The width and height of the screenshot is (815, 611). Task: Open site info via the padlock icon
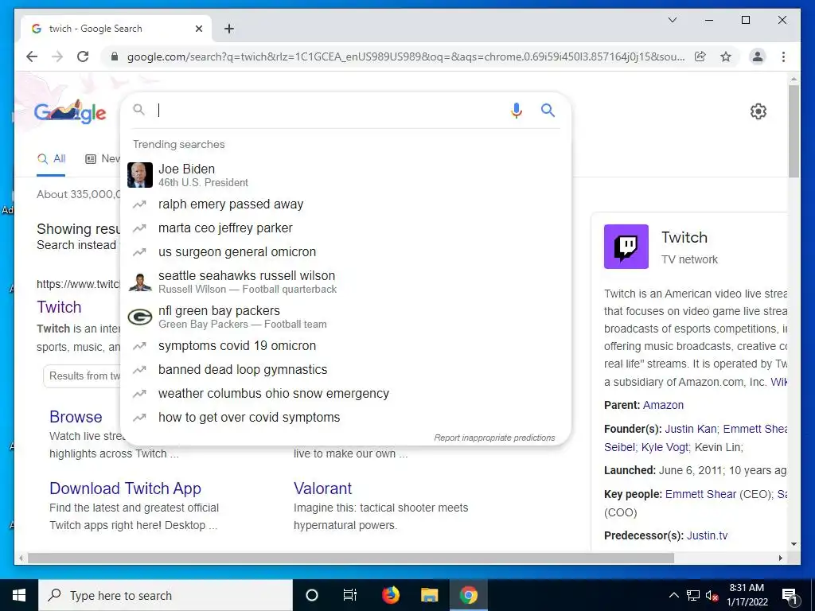click(115, 56)
